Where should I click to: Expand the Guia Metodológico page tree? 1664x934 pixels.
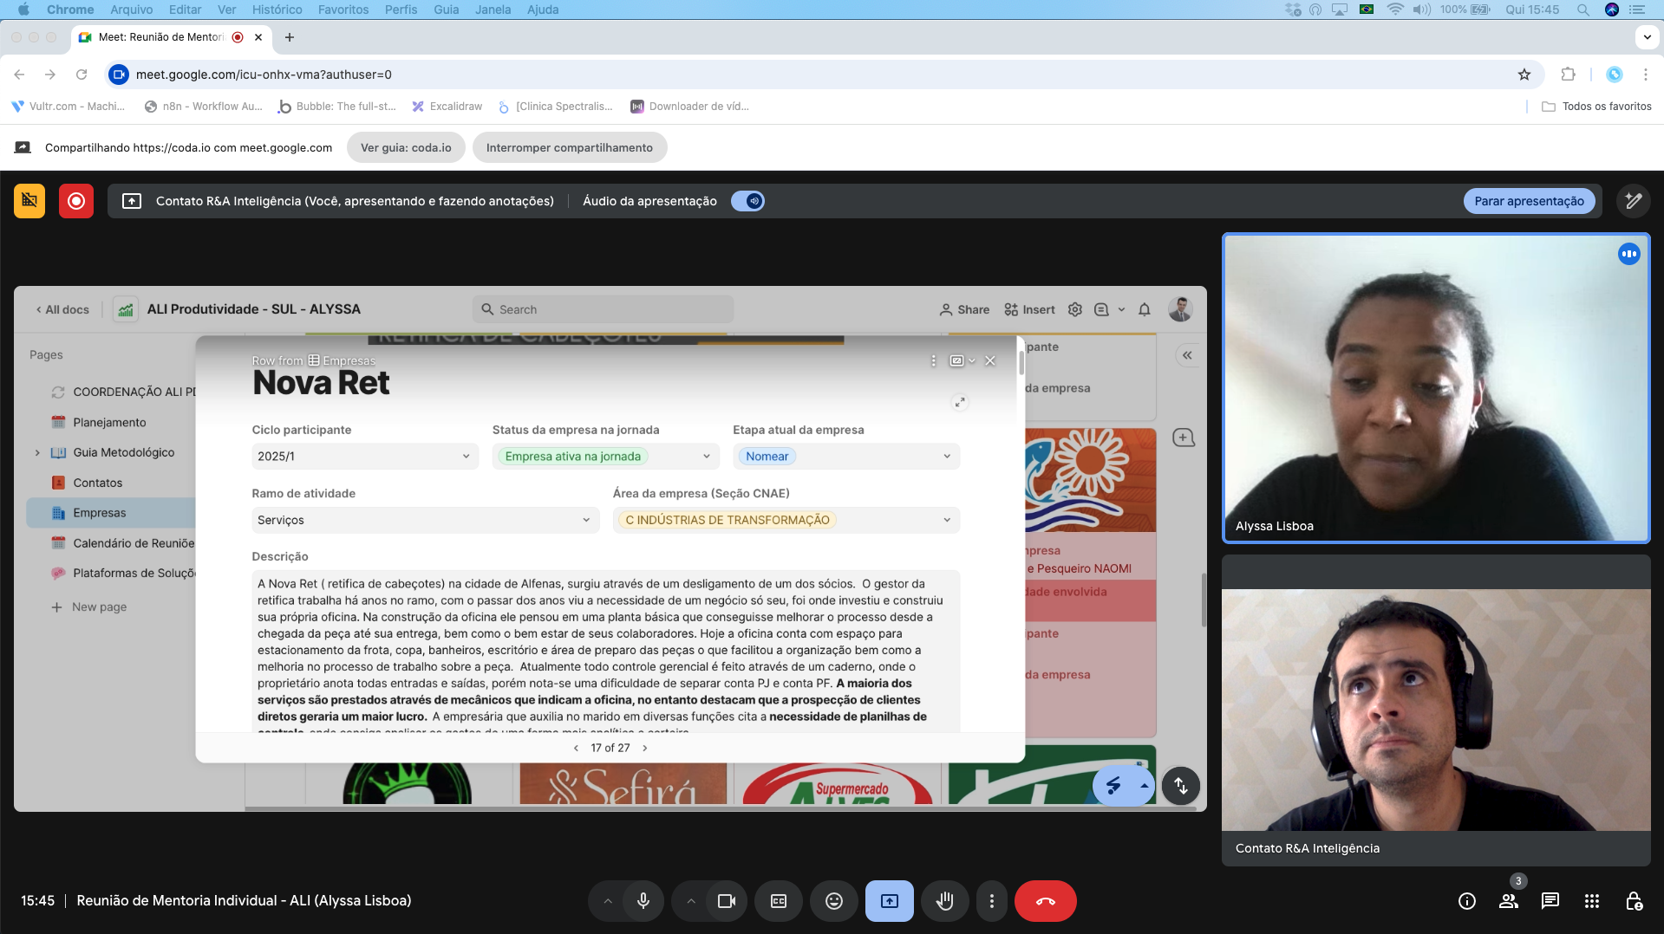tap(37, 452)
